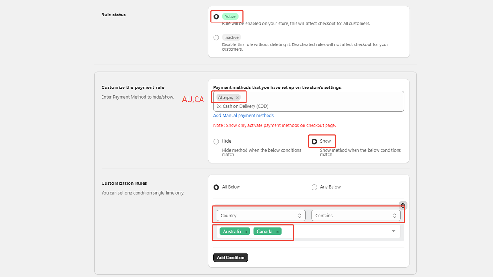Open the Contains operator dropdown
The width and height of the screenshot is (493, 277).
pyautogui.click(x=356, y=216)
